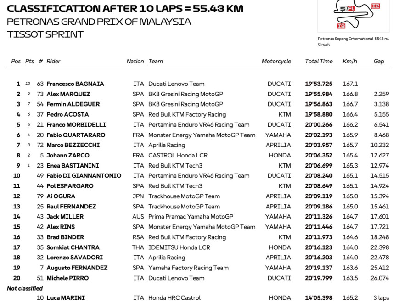Click Bagnaia's total time 19'53.725

click(319, 84)
